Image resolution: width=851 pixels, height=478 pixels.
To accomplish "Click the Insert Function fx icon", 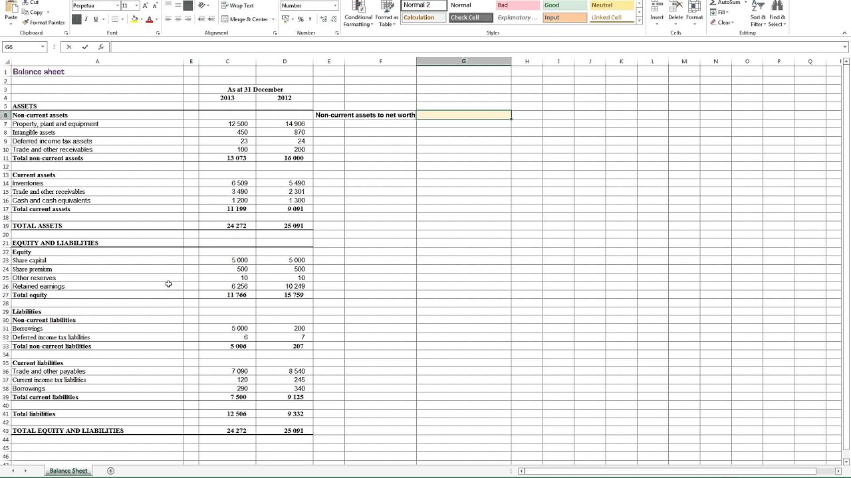I will [100, 47].
